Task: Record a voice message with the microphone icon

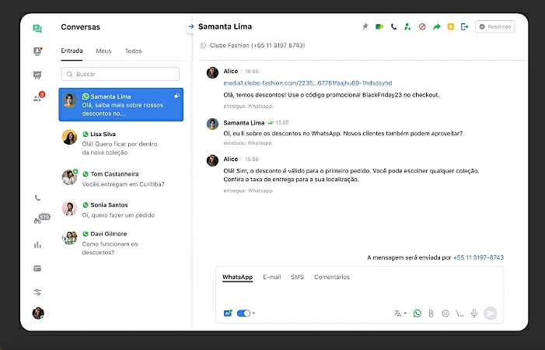Action: click(x=474, y=313)
